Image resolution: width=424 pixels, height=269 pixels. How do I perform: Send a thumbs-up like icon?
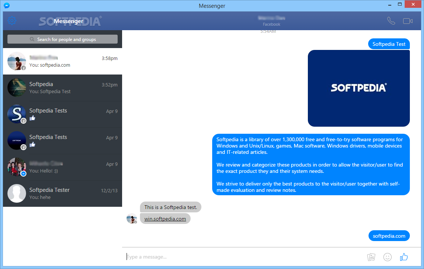point(404,257)
